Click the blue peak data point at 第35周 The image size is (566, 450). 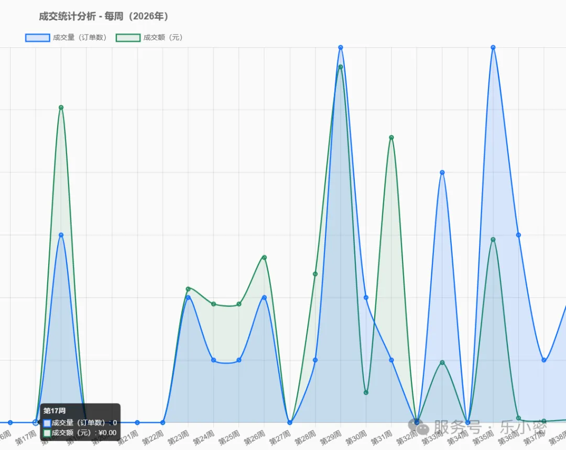click(x=493, y=47)
